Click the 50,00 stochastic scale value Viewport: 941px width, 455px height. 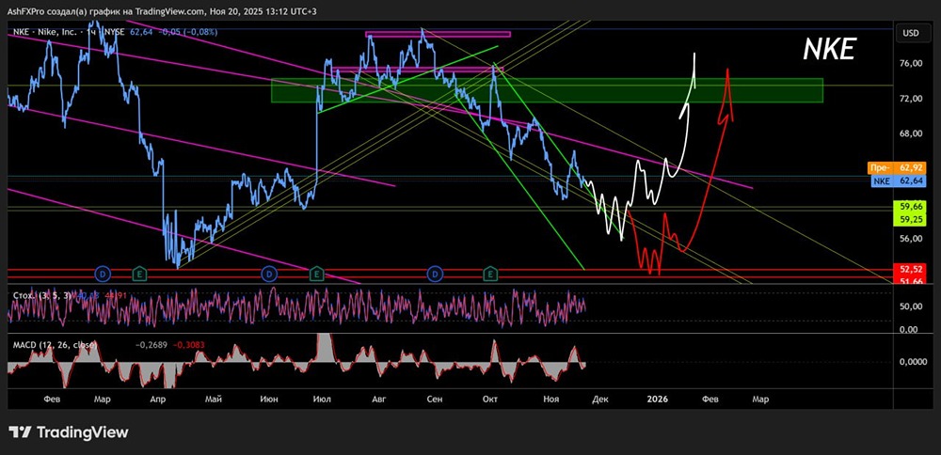pyautogui.click(x=910, y=306)
